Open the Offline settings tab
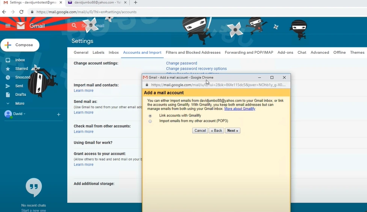 339,53
